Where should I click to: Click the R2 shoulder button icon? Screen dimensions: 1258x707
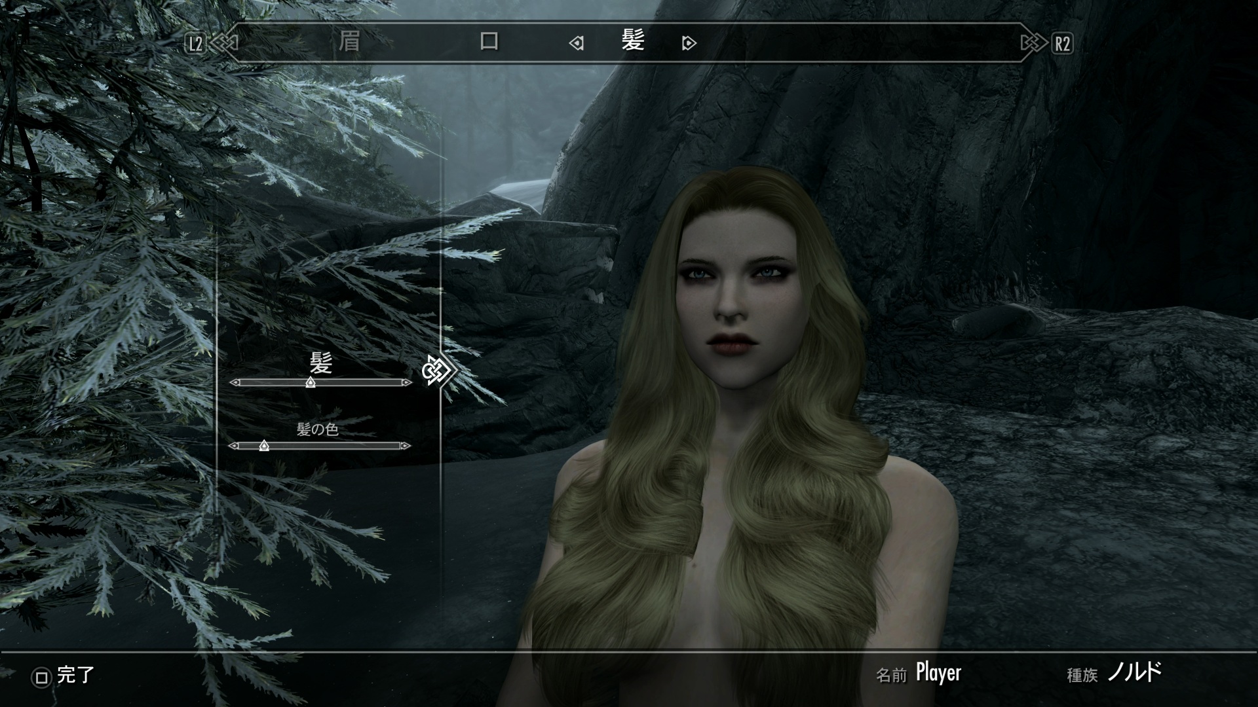pos(1062,44)
